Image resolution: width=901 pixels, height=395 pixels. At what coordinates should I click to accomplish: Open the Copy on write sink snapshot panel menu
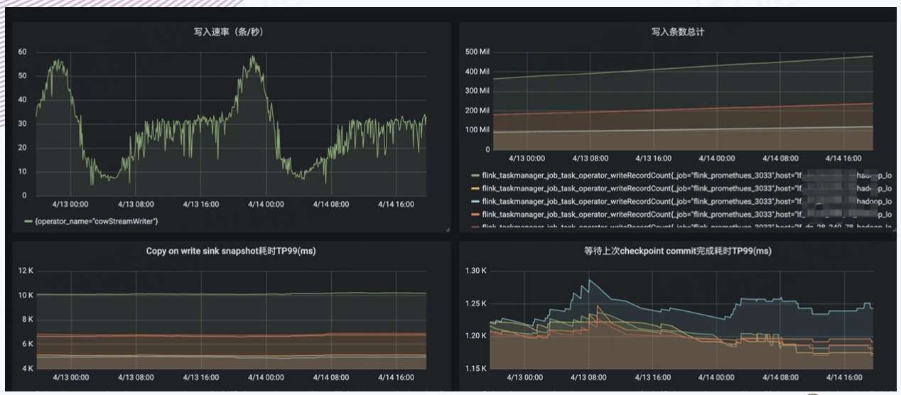pyautogui.click(x=231, y=251)
